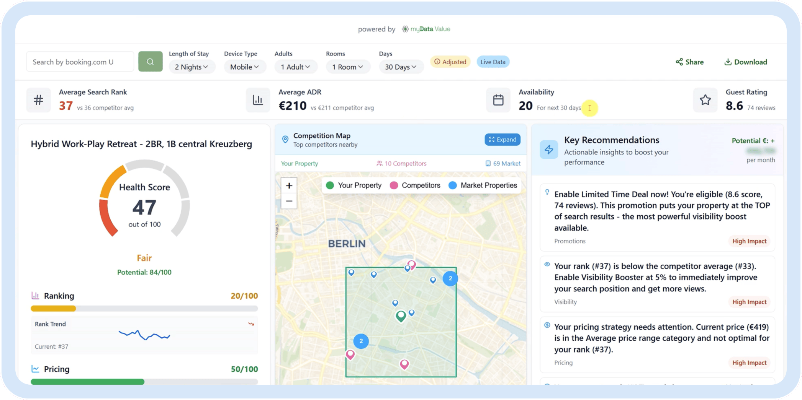Click the lightning bolt Key Recommendations icon
The height and width of the screenshot is (400, 802).
point(549,150)
